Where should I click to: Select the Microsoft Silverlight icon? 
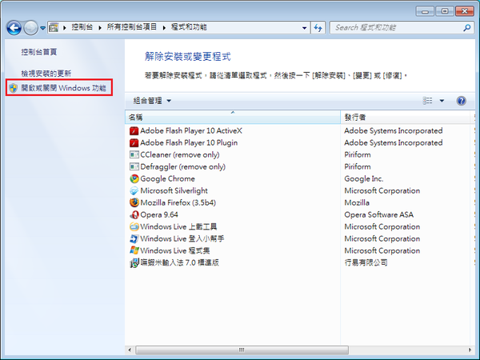(134, 190)
